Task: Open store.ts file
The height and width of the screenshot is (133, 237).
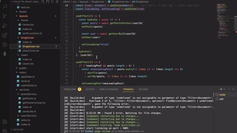Action: tap(26, 81)
